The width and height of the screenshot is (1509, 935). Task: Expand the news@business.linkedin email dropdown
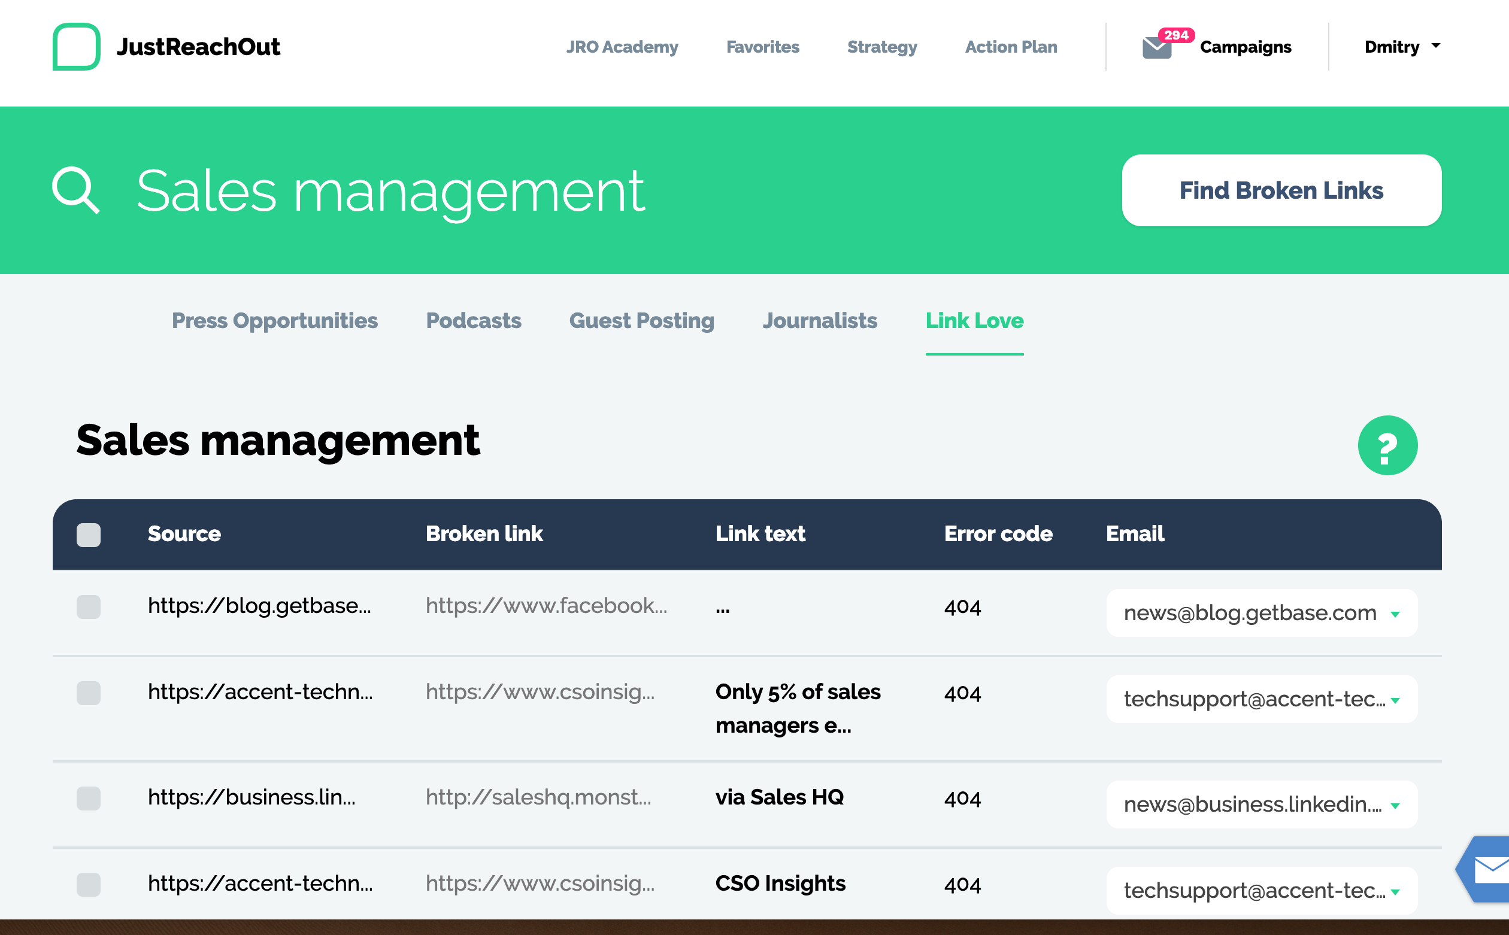1395,806
